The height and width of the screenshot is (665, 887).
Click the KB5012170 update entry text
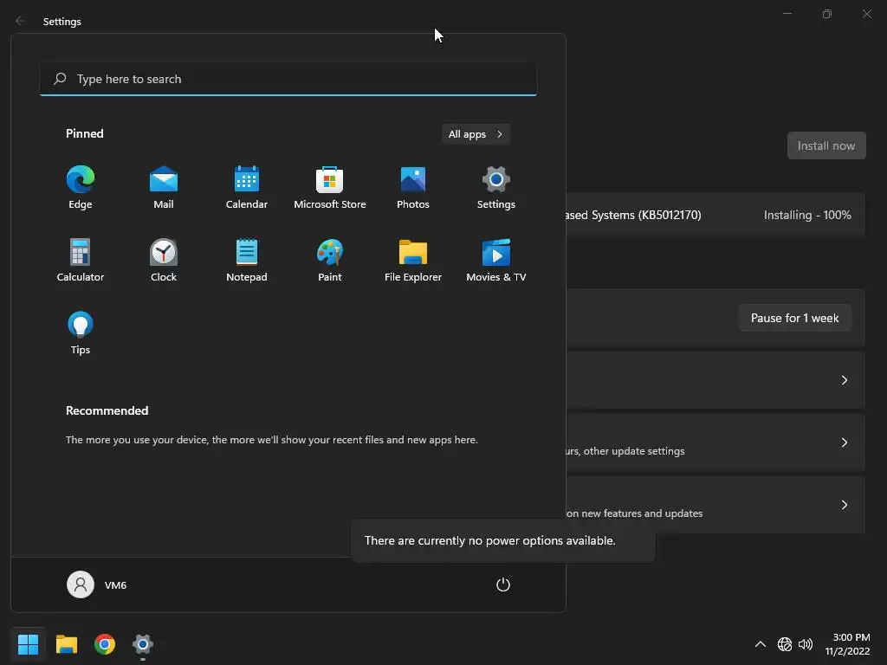pos(633,215)
